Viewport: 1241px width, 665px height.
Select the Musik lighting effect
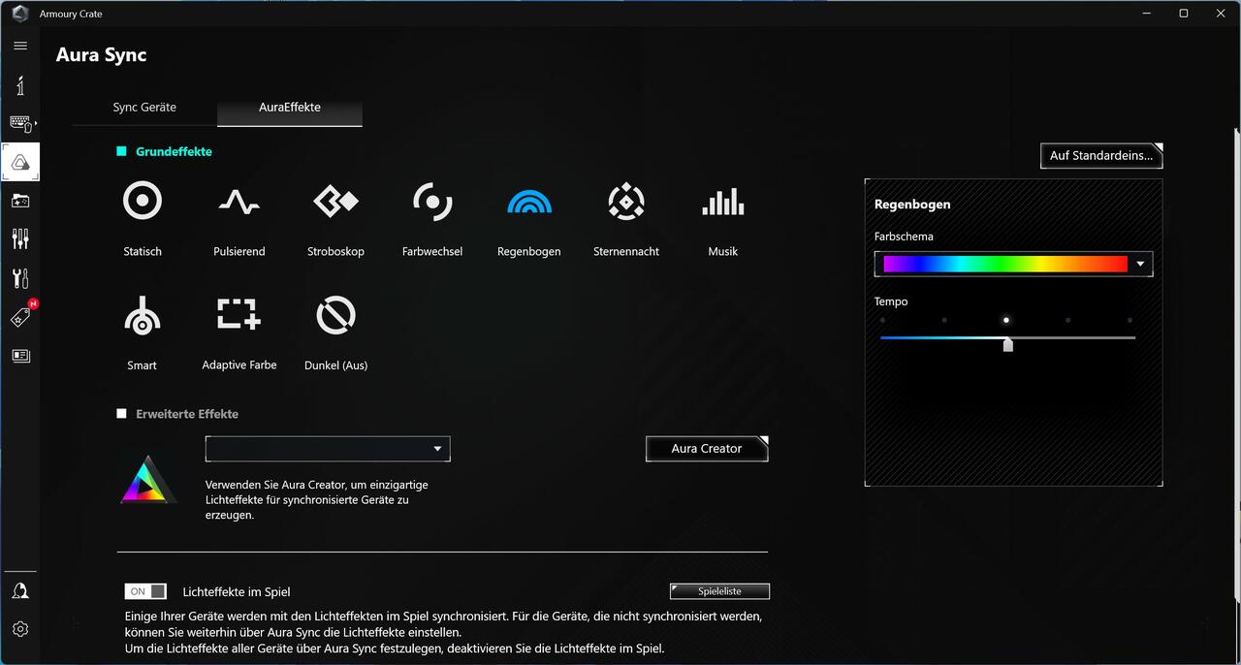(723, 202)
